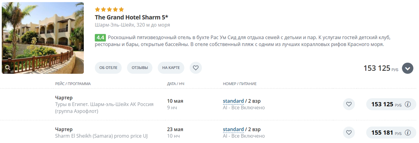Open the hotel photo thumbnail
Screen dimensions: 419x143
[43, 38]
